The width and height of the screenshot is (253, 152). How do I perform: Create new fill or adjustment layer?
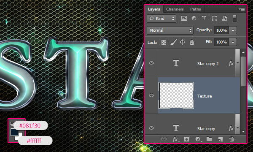tap(198, 139)
